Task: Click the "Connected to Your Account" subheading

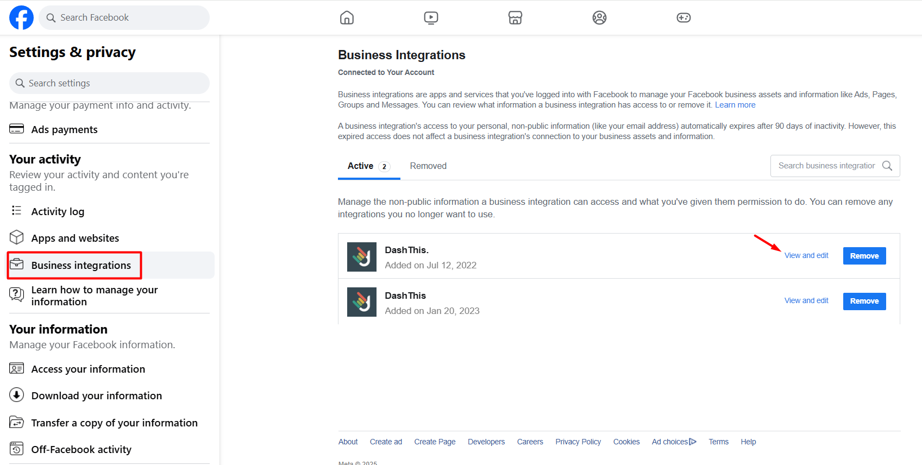Action: 386,72
